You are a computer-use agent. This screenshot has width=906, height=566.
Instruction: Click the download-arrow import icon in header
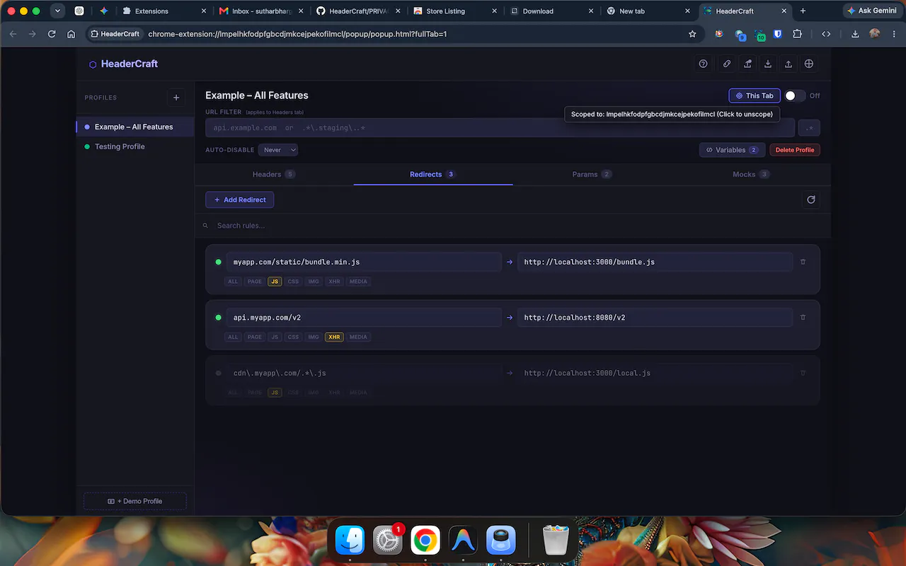[768, 64]
